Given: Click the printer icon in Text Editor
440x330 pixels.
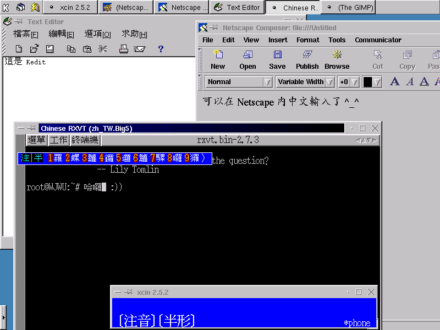Looking at the screenshot, I should click(123, 49).
